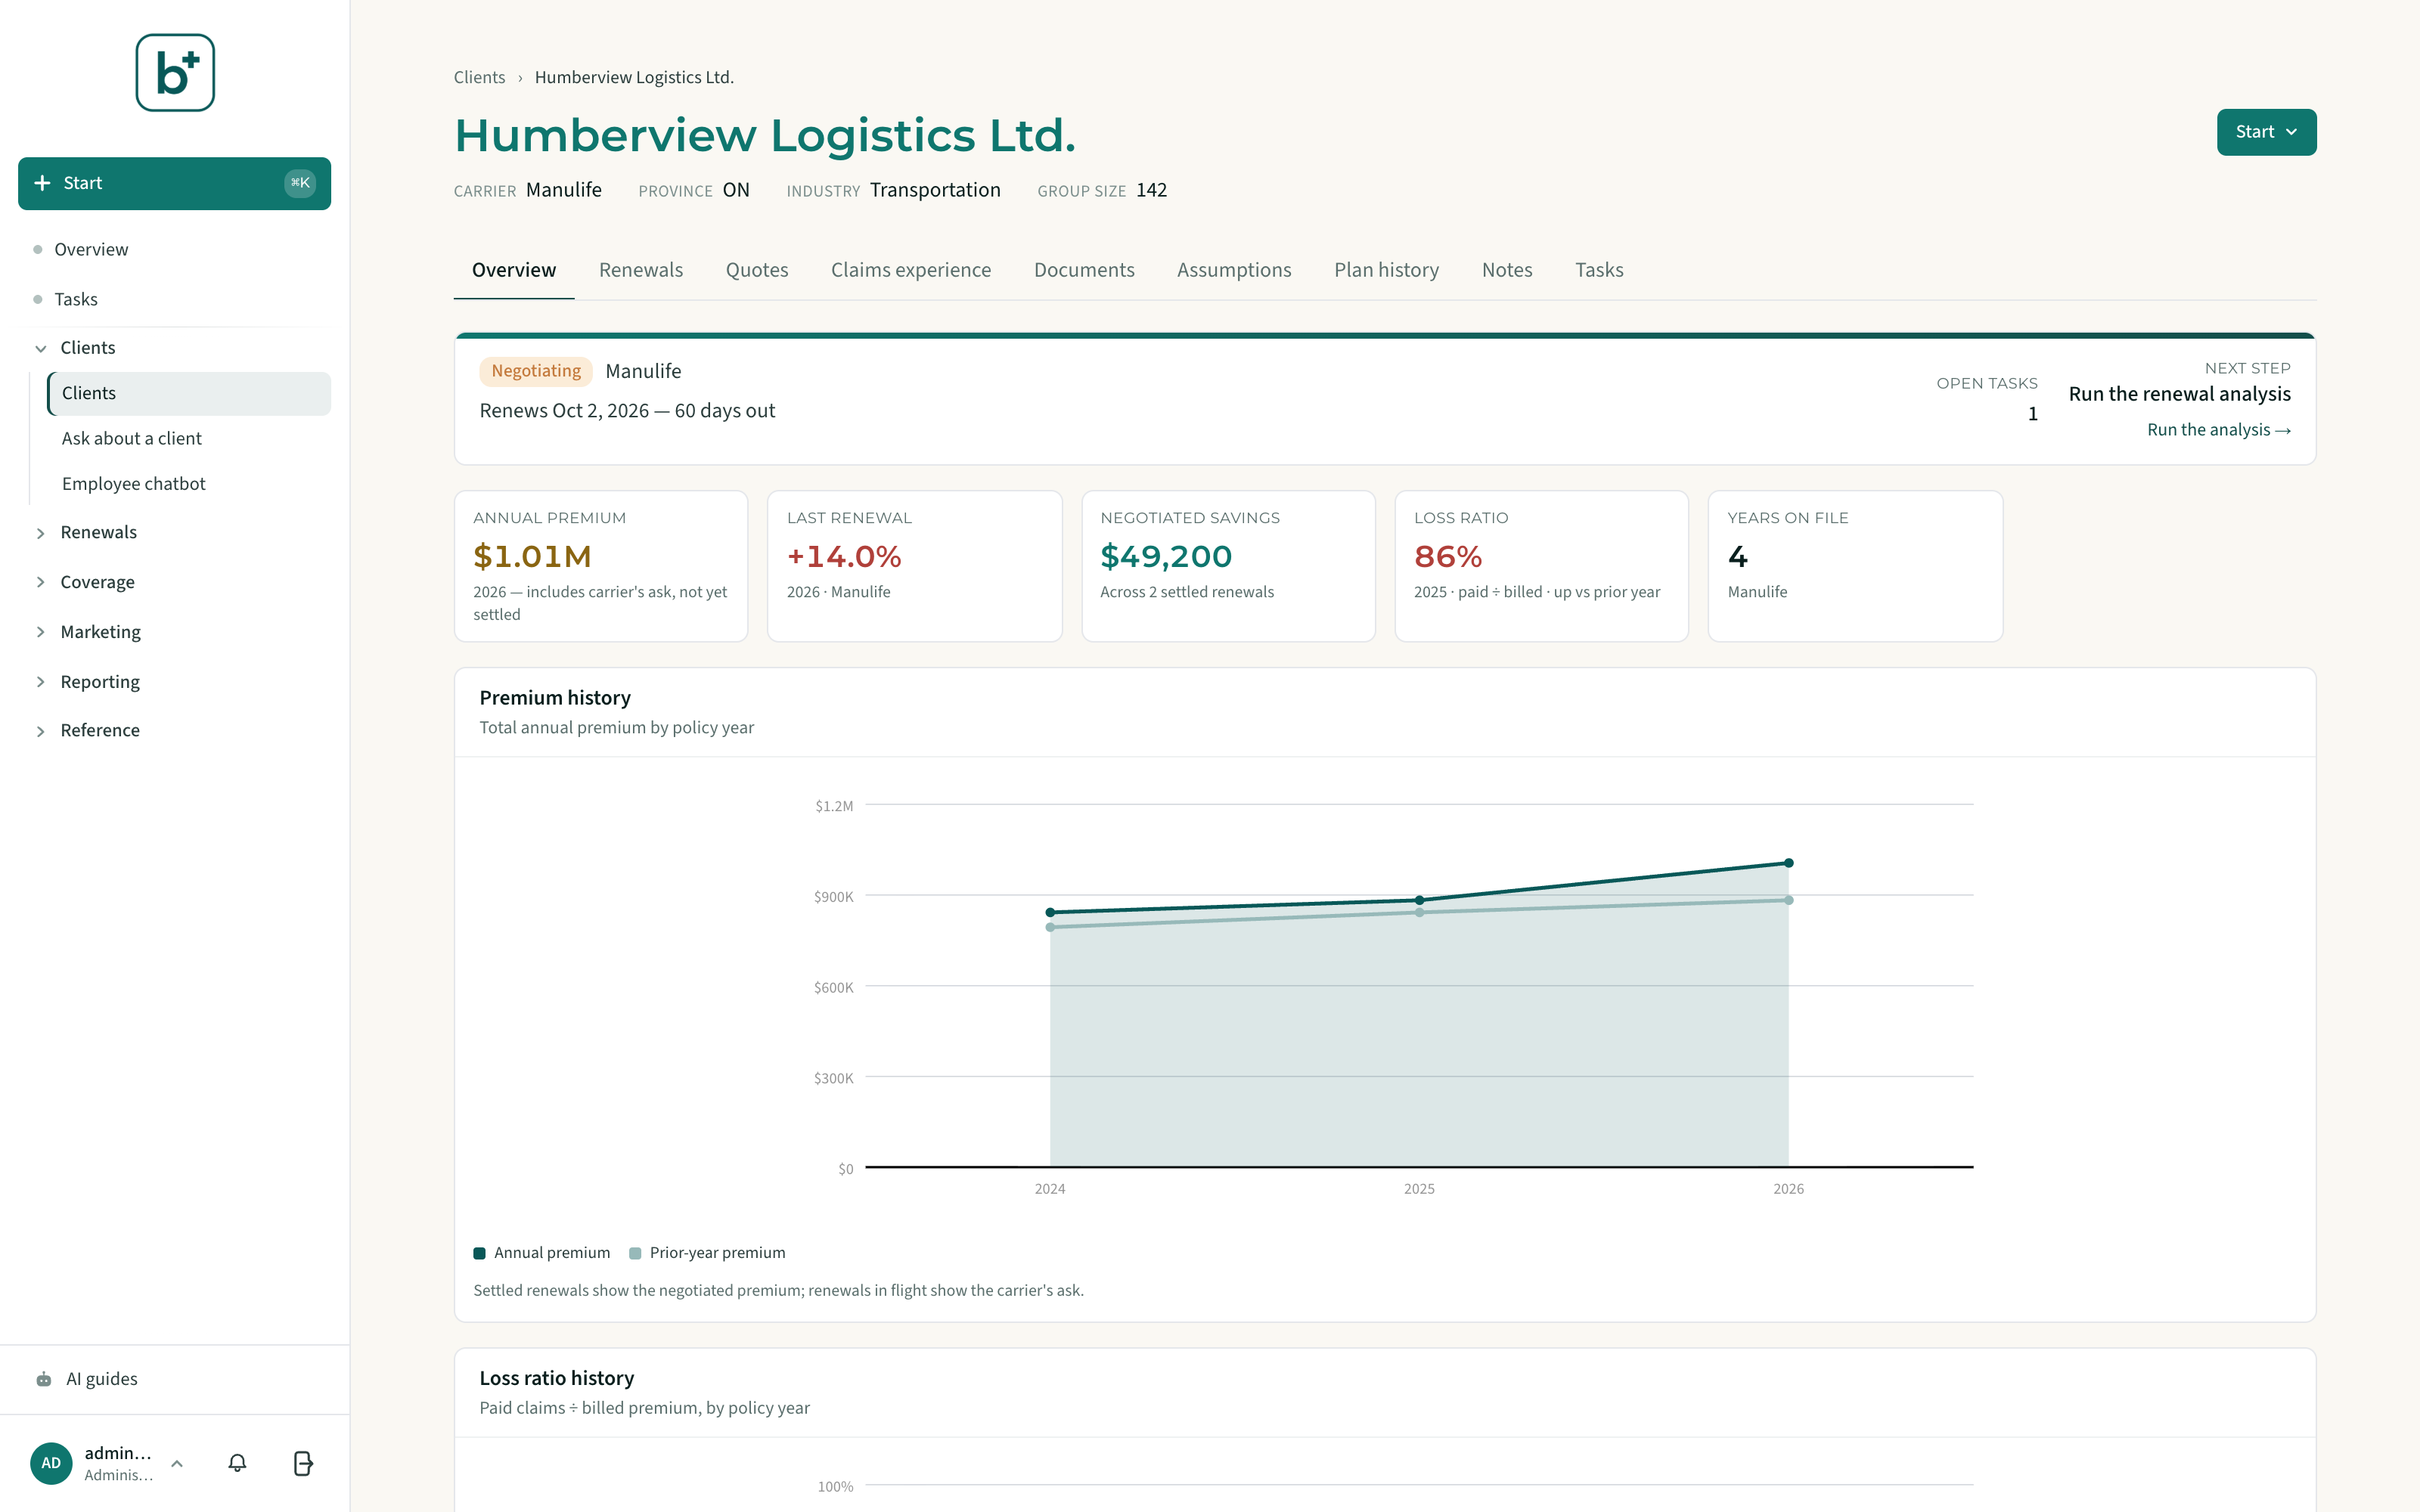The image size is (2420, 1512).
Task: Open Tasks in the sidebar
Action: (x=174, y=299)
